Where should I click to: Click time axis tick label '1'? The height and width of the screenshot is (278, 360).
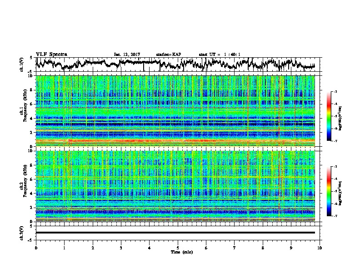pyautogui.click(x=64, y=248)
